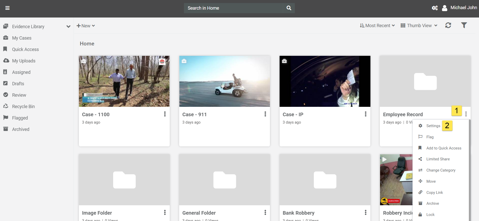Screen dimensions: 479x221
Task: Expand the Evidence Library chevron
Action: click(68, 27)
